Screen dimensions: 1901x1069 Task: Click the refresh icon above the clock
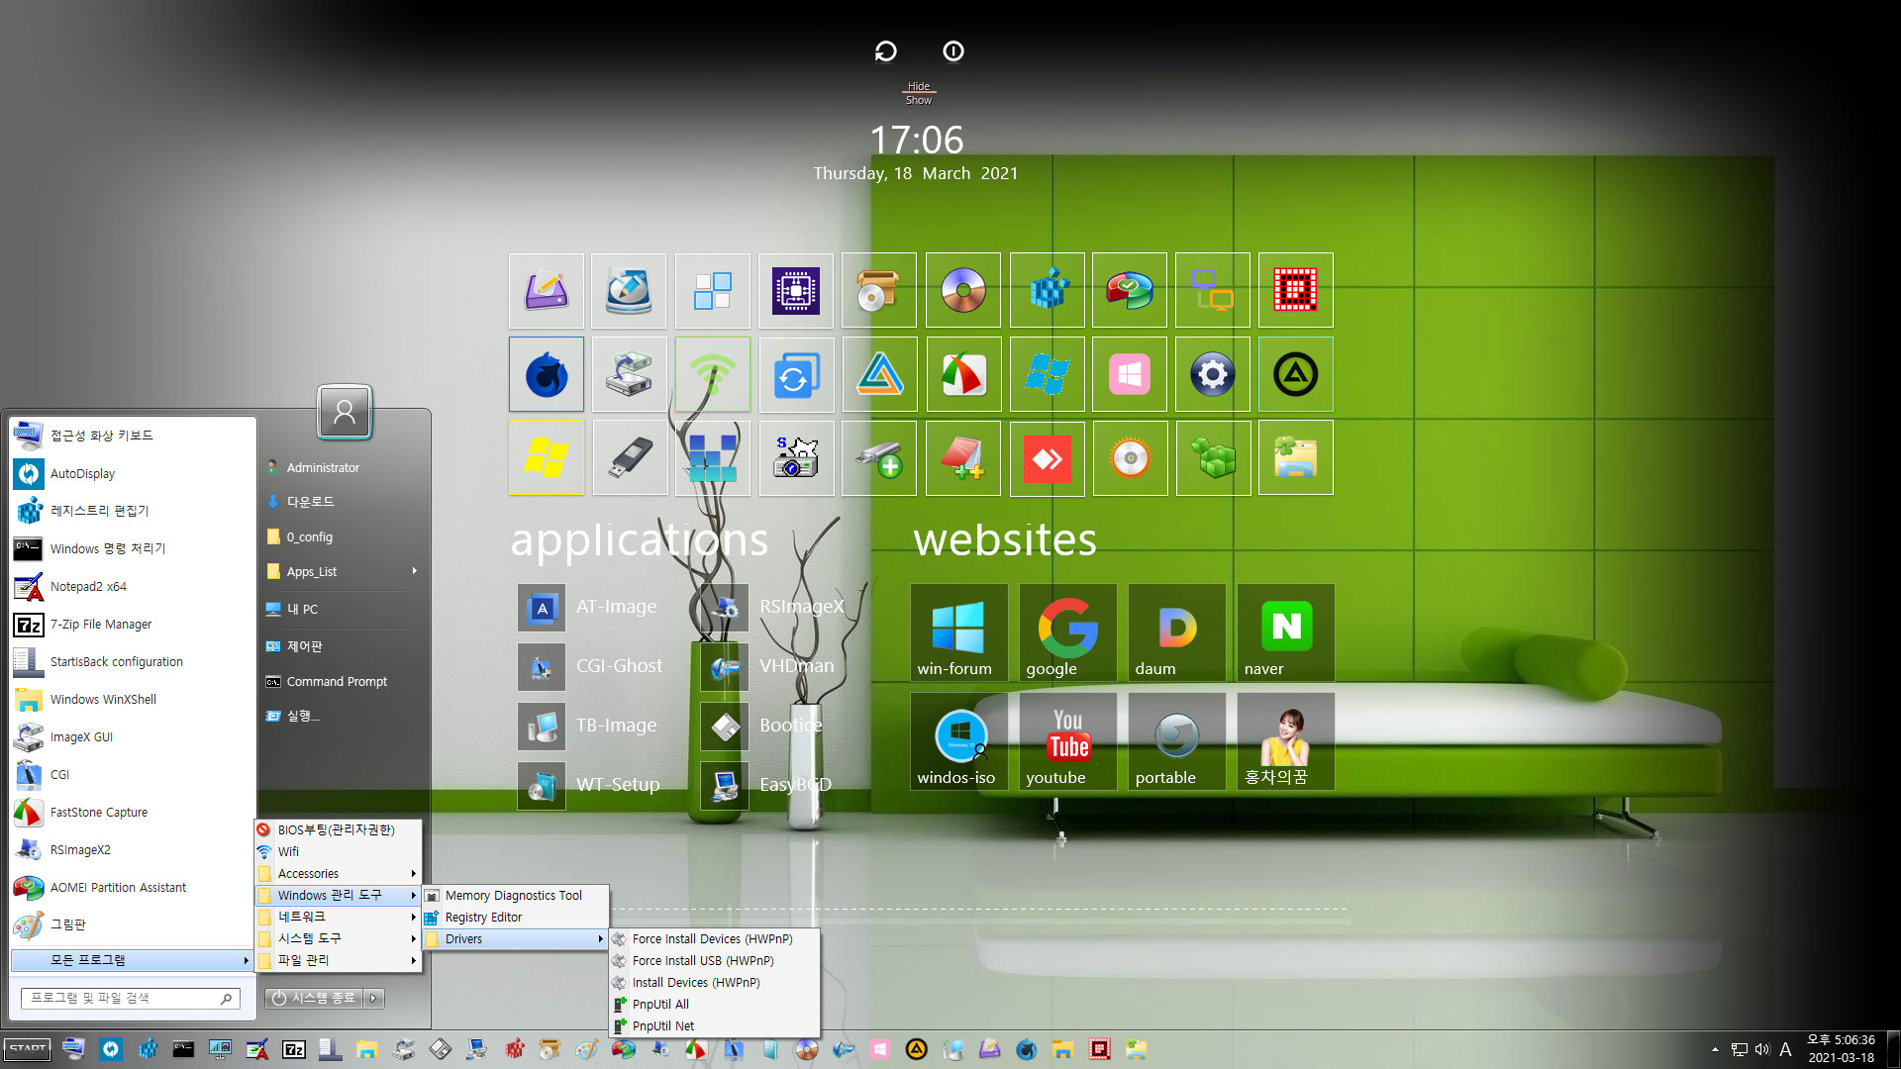pyautogui.click(x=885, y=51)
